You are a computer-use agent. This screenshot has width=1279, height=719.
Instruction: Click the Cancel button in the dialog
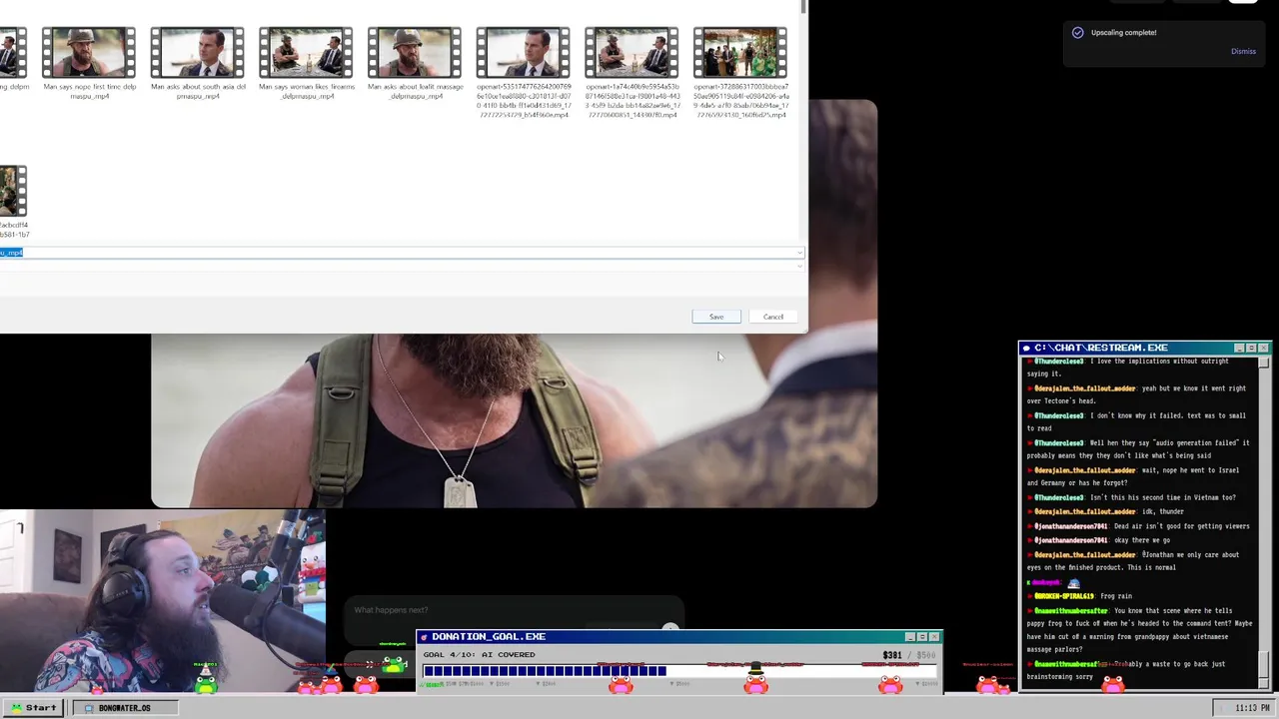point(773,317)
